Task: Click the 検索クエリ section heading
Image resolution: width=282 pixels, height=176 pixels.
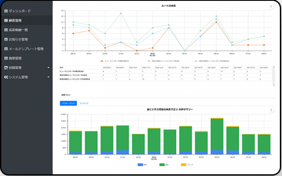Action: (x=66, y=95)
